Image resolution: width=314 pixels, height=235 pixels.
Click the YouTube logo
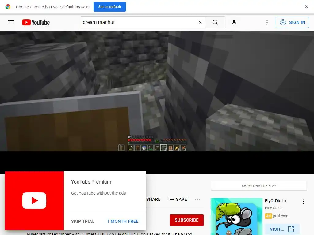36,22
